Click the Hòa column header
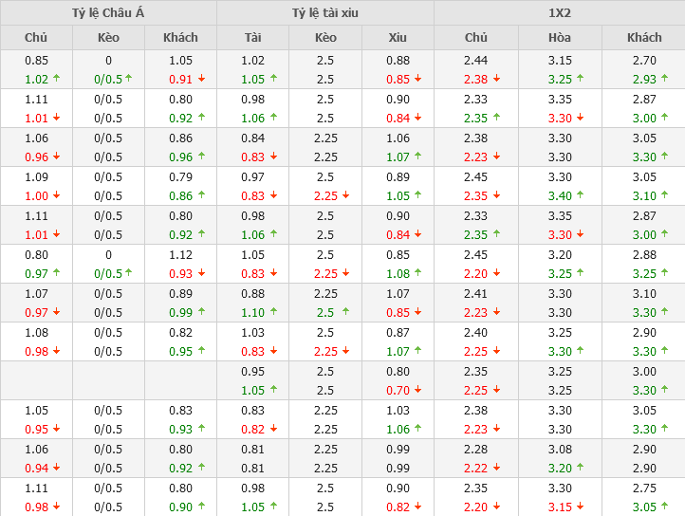685x516 pixels. (560, 38)
